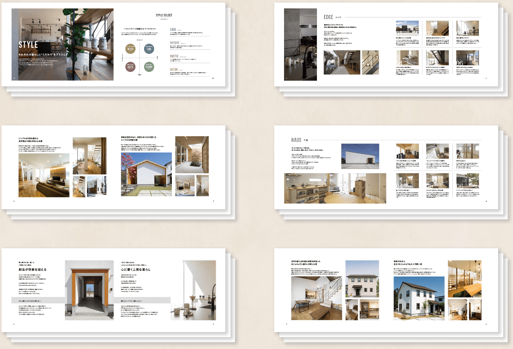Select the green NATURE style circle
This screenshot has width=513, height=349.
[148, 66]
